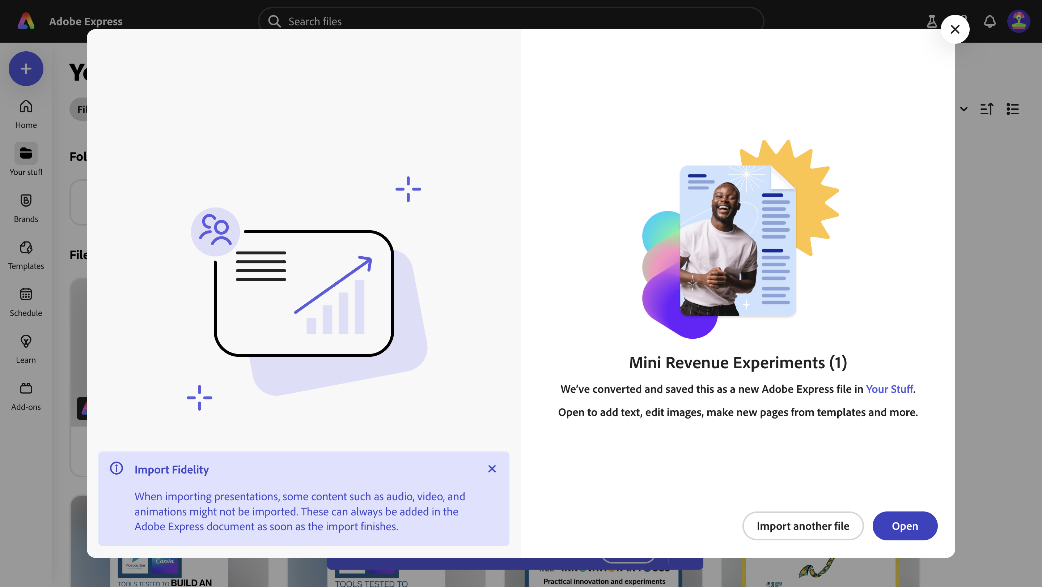
Task: Go to Home in sidebar
Action: (x=26, y=114)
